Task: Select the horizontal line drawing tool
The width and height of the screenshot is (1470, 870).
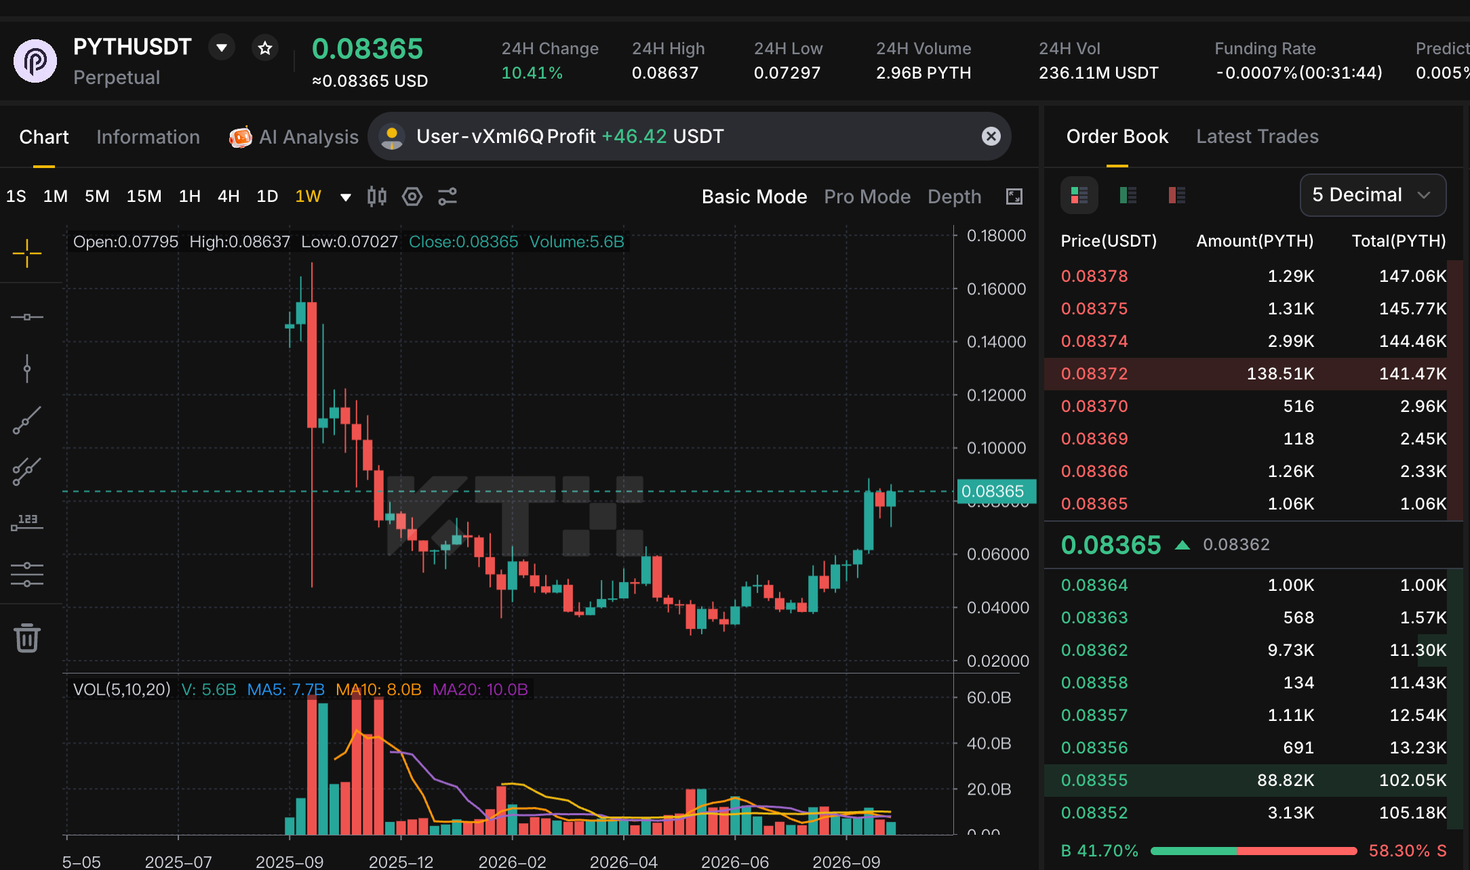Action: [27, 317]
